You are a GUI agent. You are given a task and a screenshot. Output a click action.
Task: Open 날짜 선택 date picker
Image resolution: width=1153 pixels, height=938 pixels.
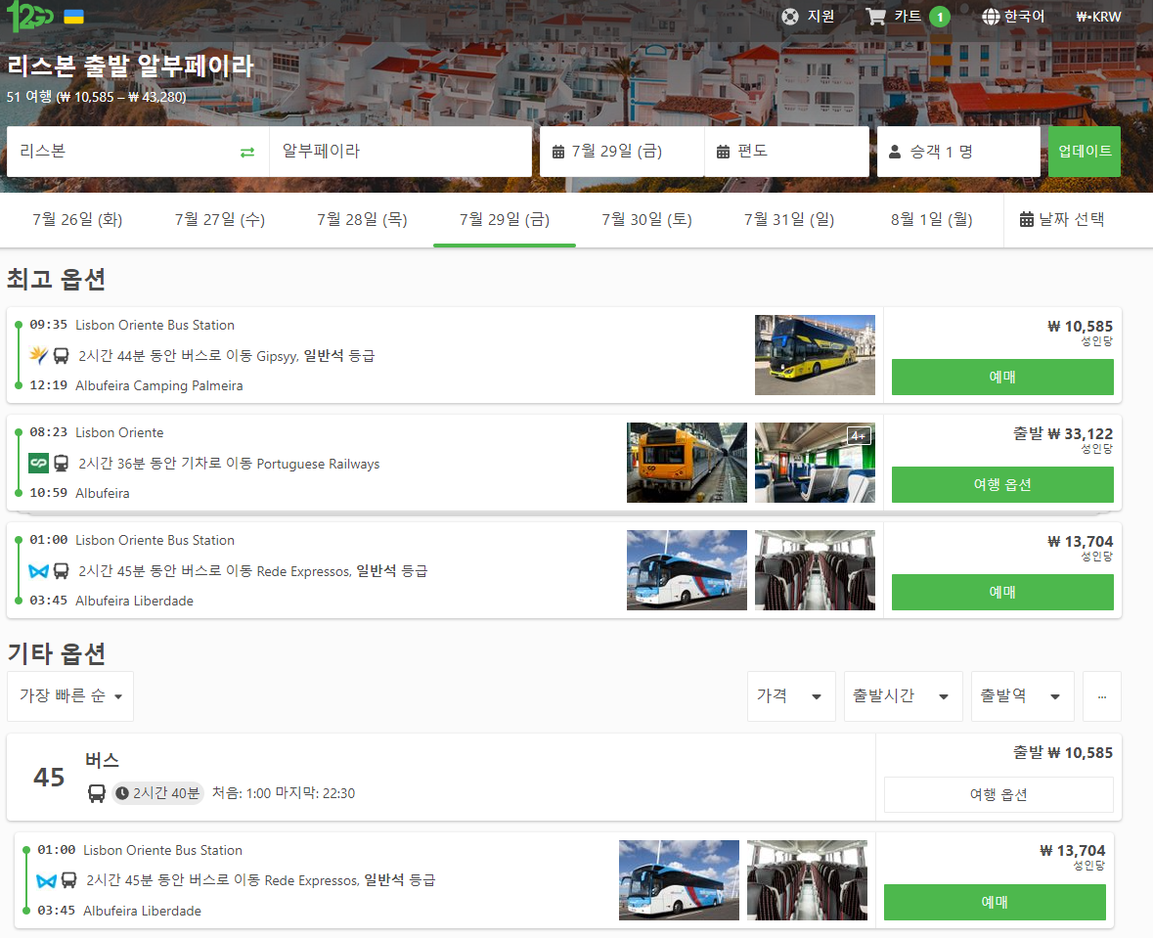pos(1063,219)
